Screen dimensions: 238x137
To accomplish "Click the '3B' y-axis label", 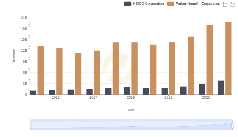I will pos(25,84).
